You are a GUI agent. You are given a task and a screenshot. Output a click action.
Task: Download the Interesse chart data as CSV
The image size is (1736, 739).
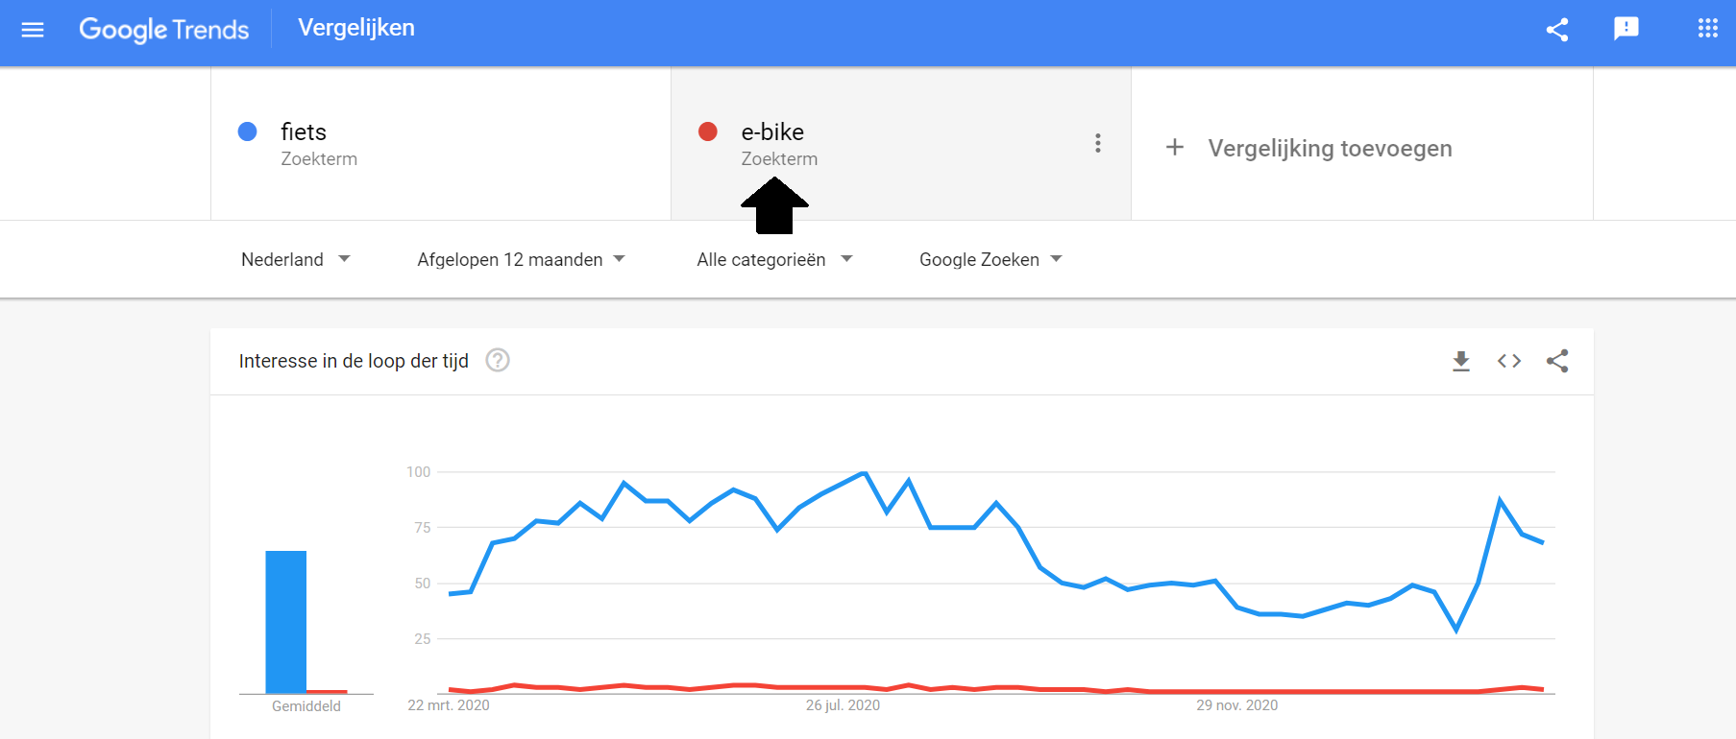1461,361
